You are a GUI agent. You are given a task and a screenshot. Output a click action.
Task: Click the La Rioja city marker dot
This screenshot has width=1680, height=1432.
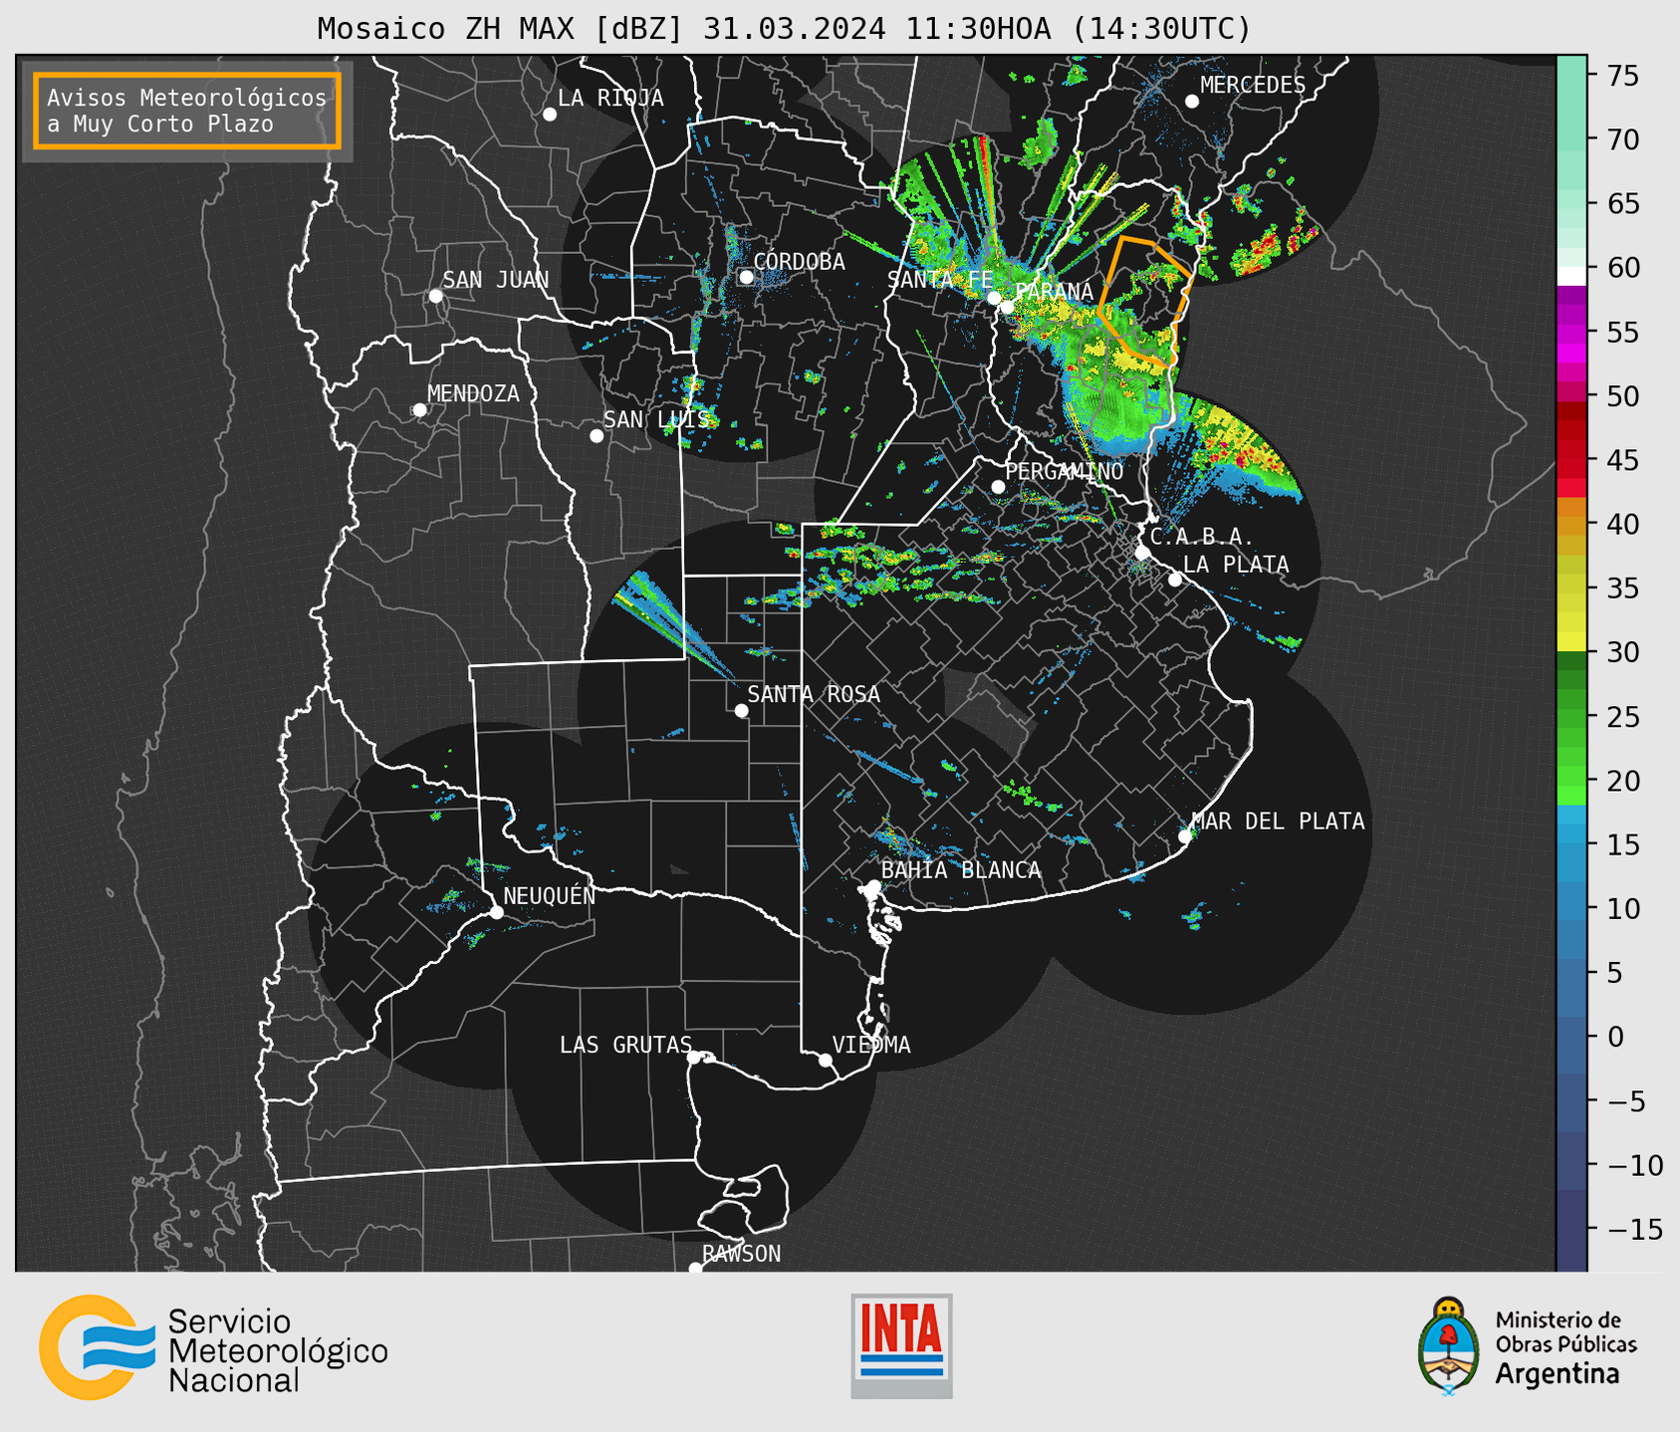[550, 115]
